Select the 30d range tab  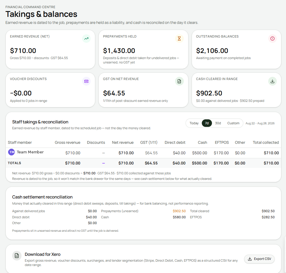(x=218, y=123)
